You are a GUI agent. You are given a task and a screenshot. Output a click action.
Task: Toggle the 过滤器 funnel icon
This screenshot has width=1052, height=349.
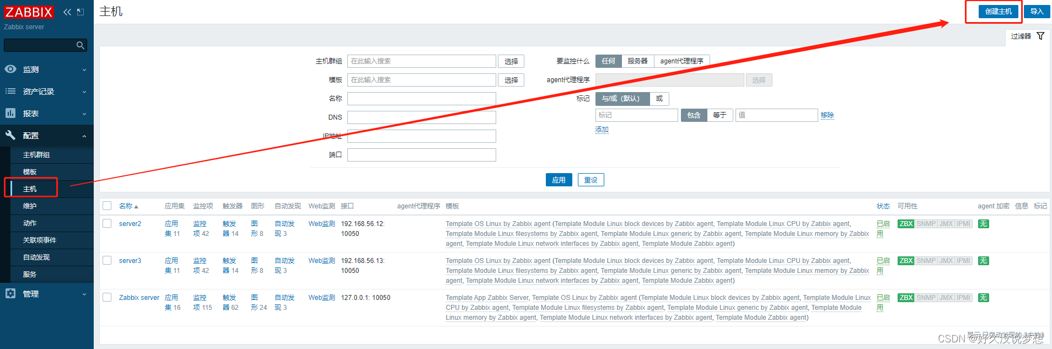click(1040, 36)
